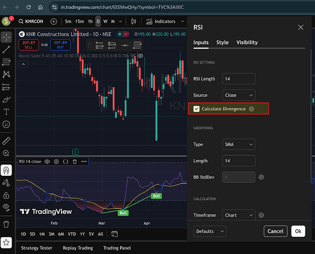Image resolution: width=315 pixels, height=254 pixels.
Task: Remove drawings with the trash icon
Action: pos(6,224)
